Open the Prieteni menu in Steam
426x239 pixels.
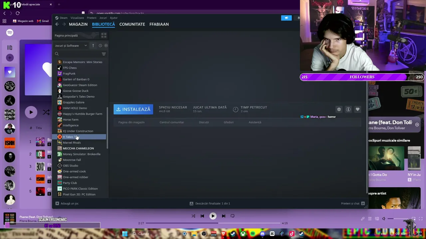click(x=92, y=18)
